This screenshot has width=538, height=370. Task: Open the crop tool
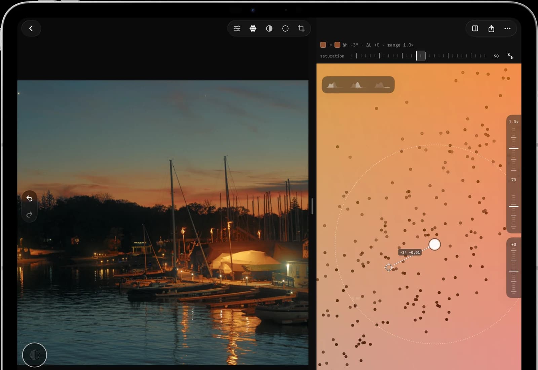(x=301, y=29)
